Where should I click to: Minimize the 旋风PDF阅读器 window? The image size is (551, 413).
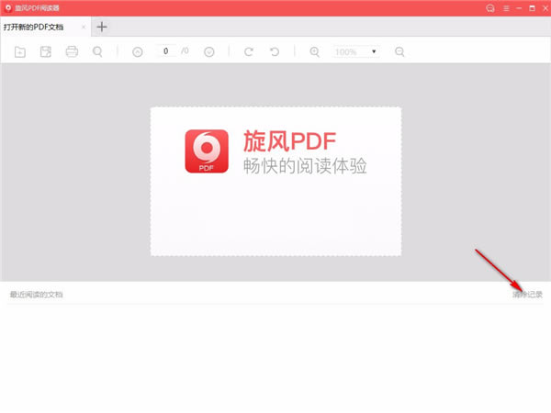pos(519,8)
